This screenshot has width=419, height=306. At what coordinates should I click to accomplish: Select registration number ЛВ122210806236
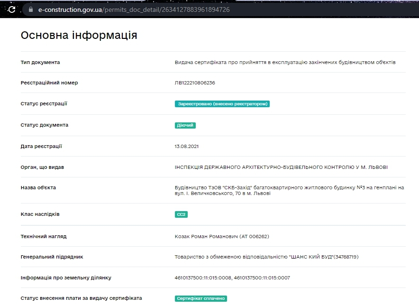(195, 83)
